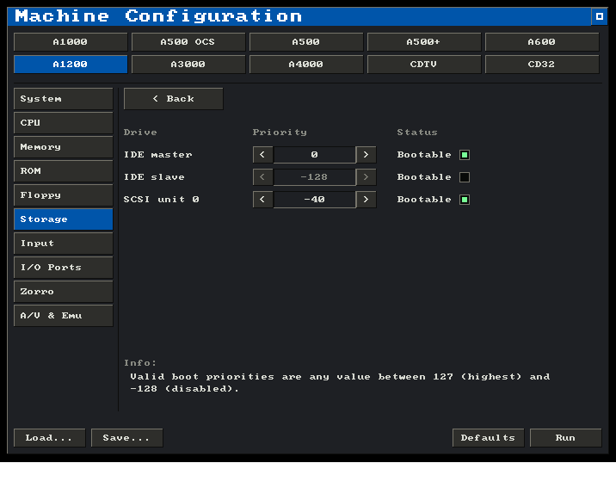Viewport: 616px width, 500px height.
Task: Click the IDE master drive label
Action: coord(158,155)
